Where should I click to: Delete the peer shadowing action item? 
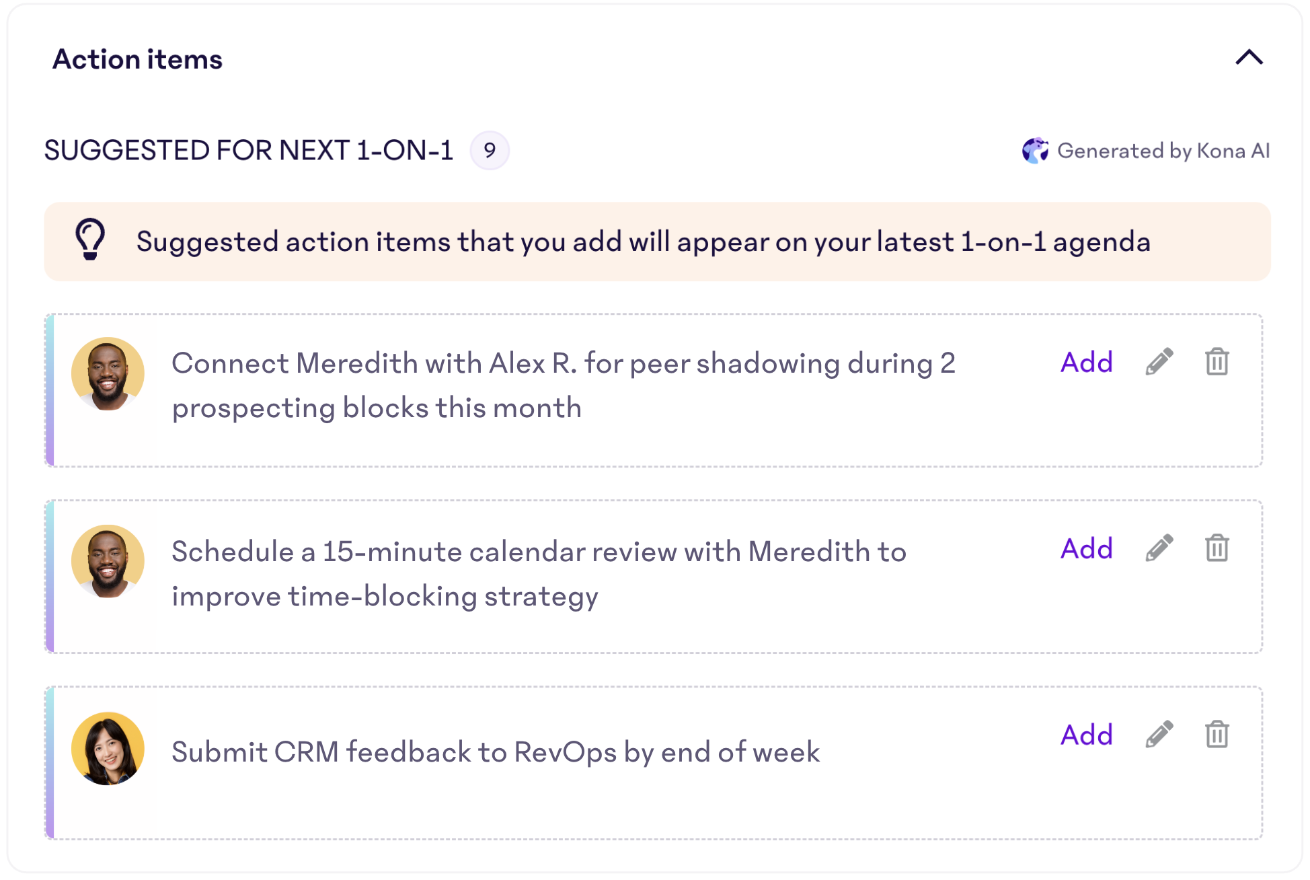point(1217,362)
